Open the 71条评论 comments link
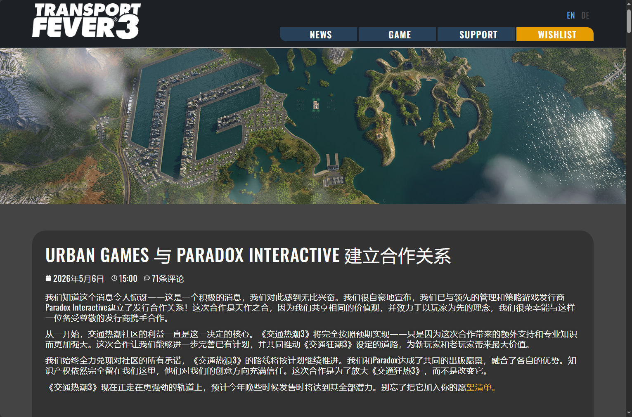This screenshot has height=417, width=632. pyautogui.click(x=168, y=279)
